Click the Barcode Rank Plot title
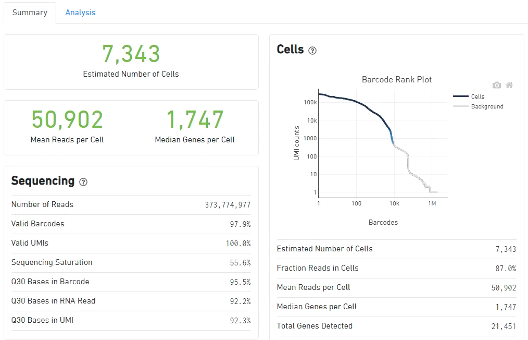 [x=396, y=80]
